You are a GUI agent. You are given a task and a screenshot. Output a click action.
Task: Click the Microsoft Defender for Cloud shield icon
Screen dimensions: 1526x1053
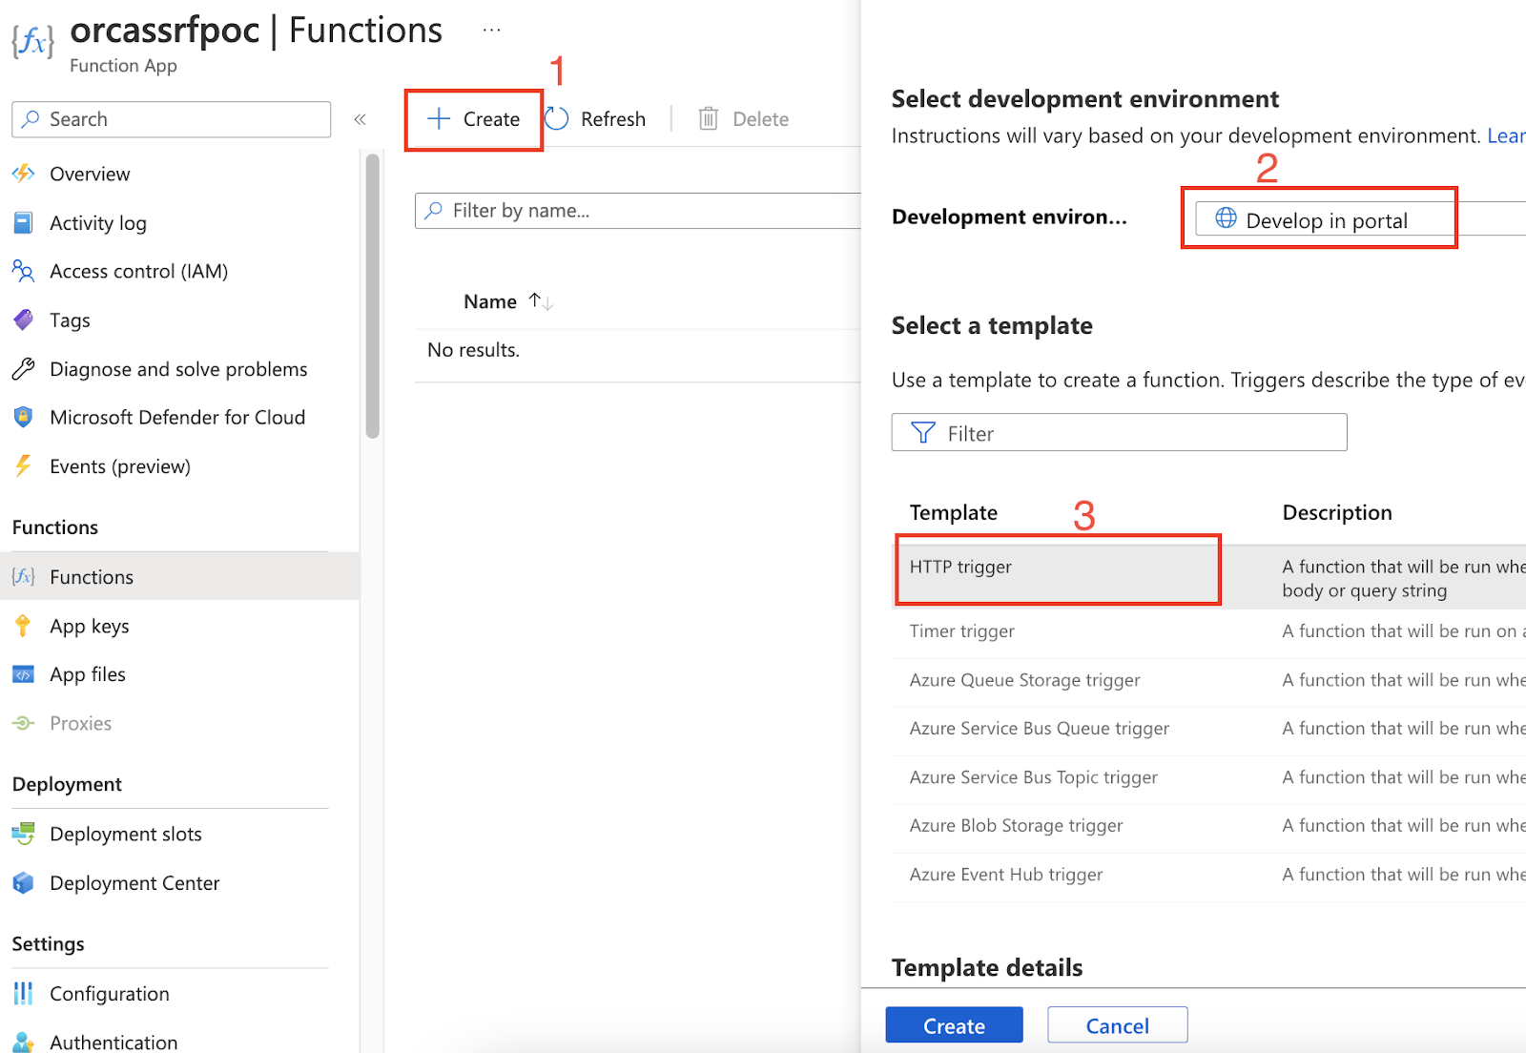click(x=24, y=417)
